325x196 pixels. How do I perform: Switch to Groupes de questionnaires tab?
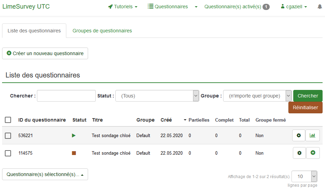pyautogui.click(x=102, y=31)
